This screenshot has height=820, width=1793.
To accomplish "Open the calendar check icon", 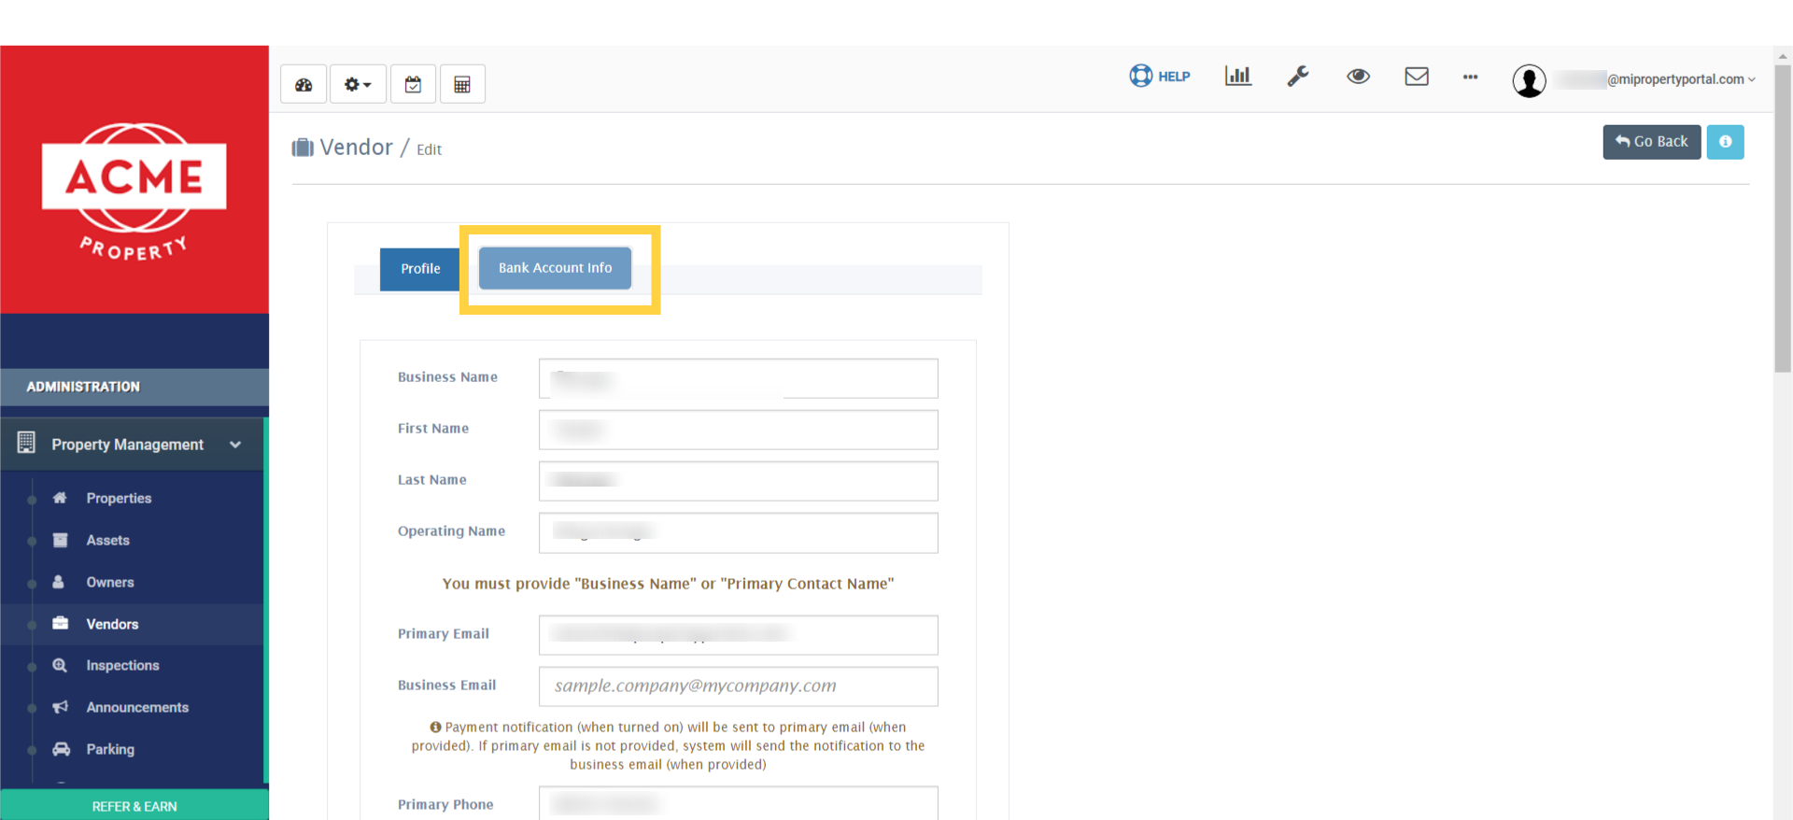I will coord(413,84).
